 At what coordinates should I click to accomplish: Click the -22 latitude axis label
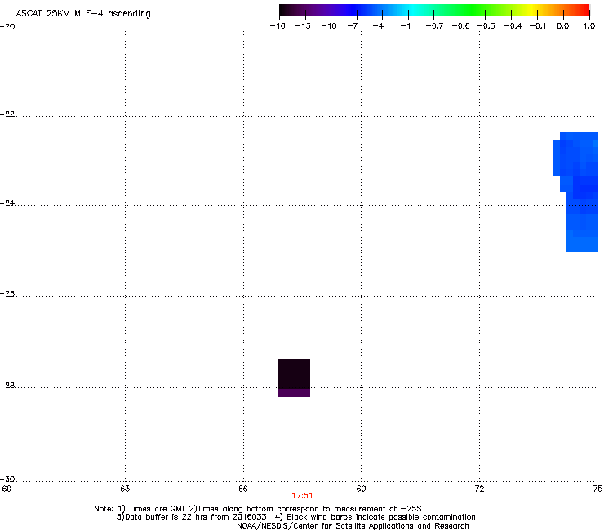pos(7,114)
